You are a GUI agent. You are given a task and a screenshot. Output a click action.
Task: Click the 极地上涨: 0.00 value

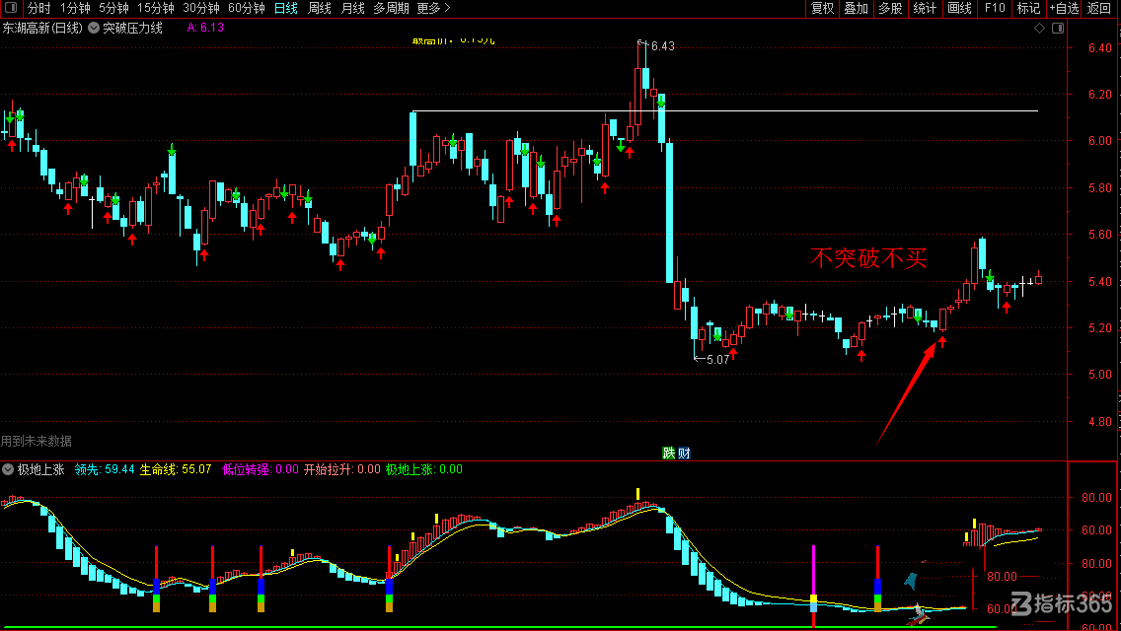click(424, 469)
